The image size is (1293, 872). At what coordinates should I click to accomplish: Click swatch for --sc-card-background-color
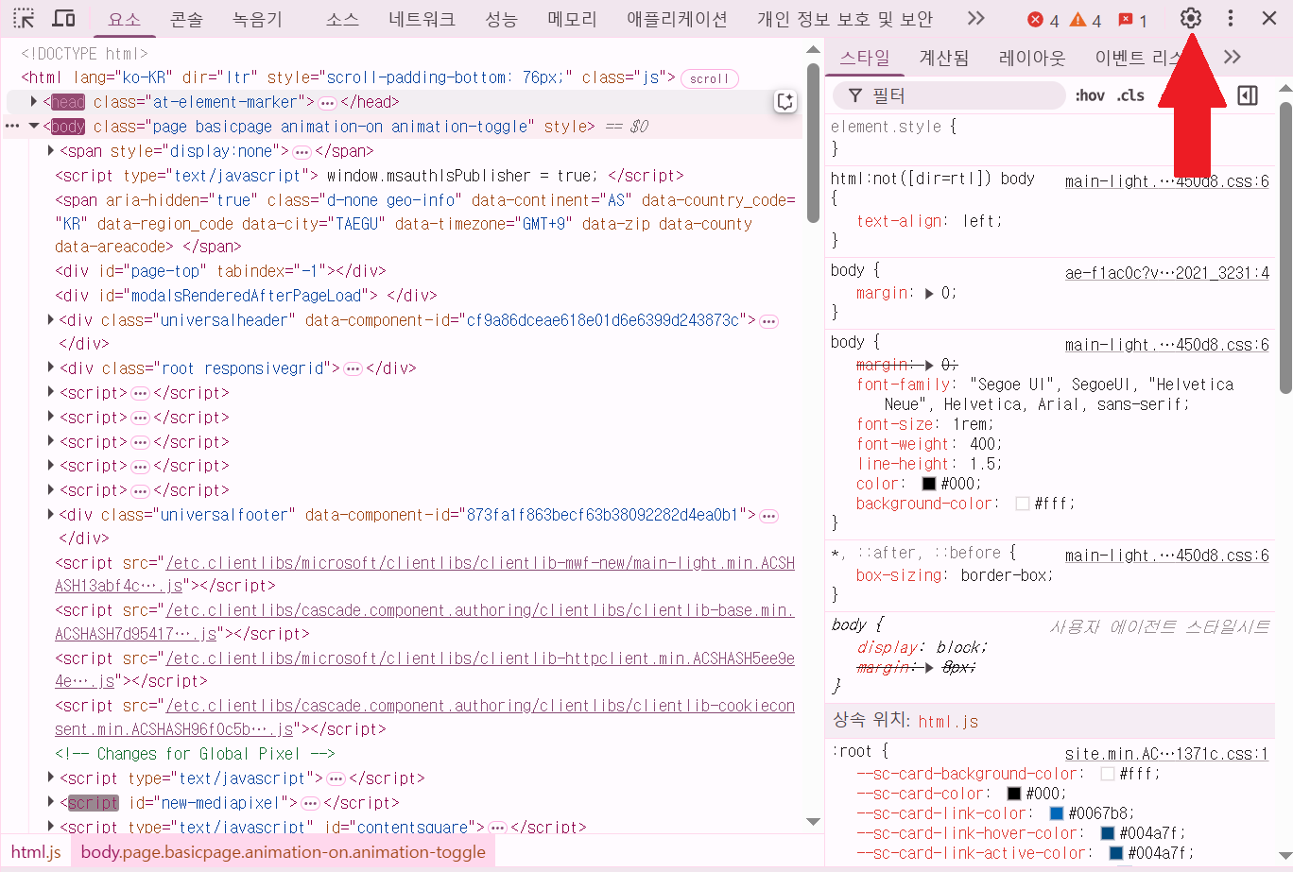pyautogui.click(x=1107, y=774)
